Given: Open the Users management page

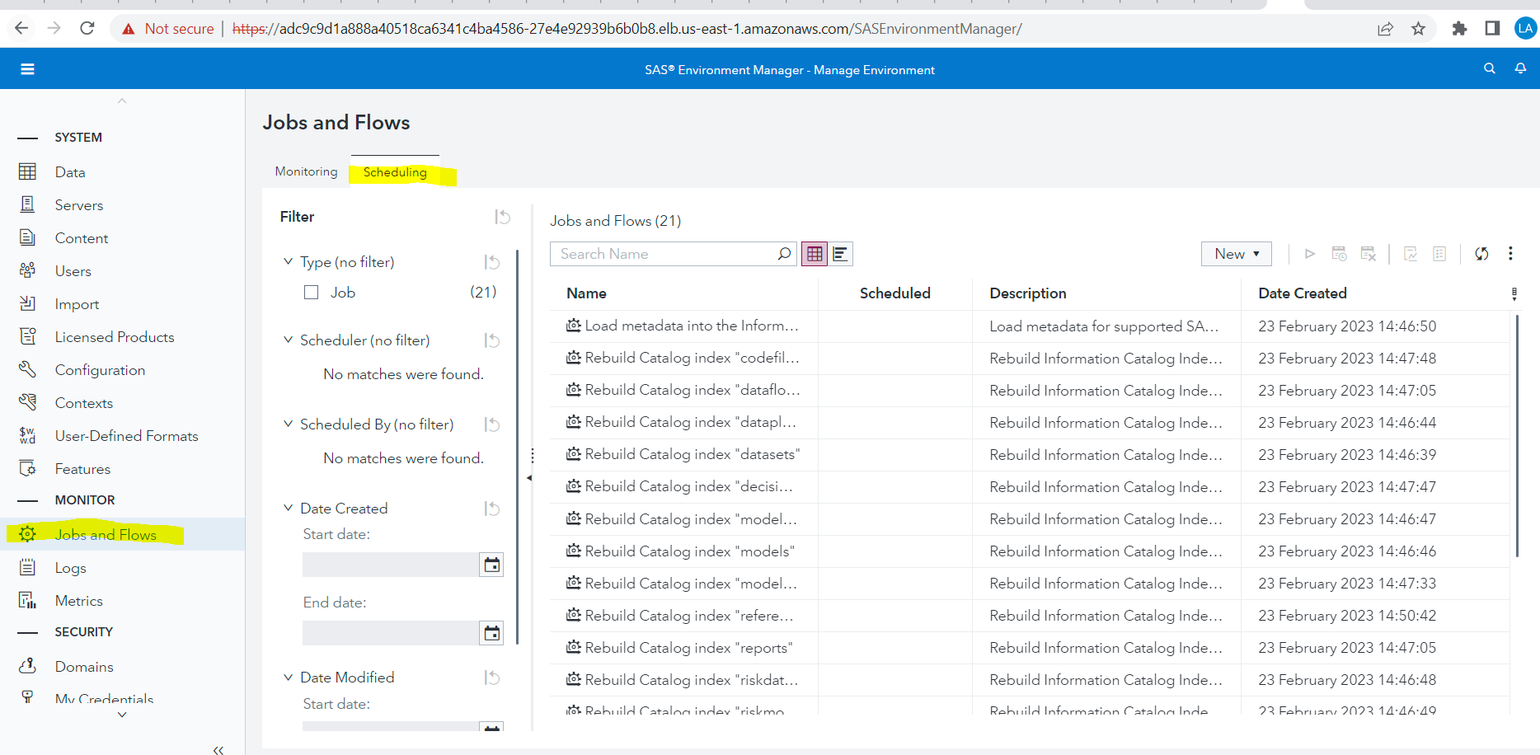Looking at the screenshot, I should [x=73, y=270].
